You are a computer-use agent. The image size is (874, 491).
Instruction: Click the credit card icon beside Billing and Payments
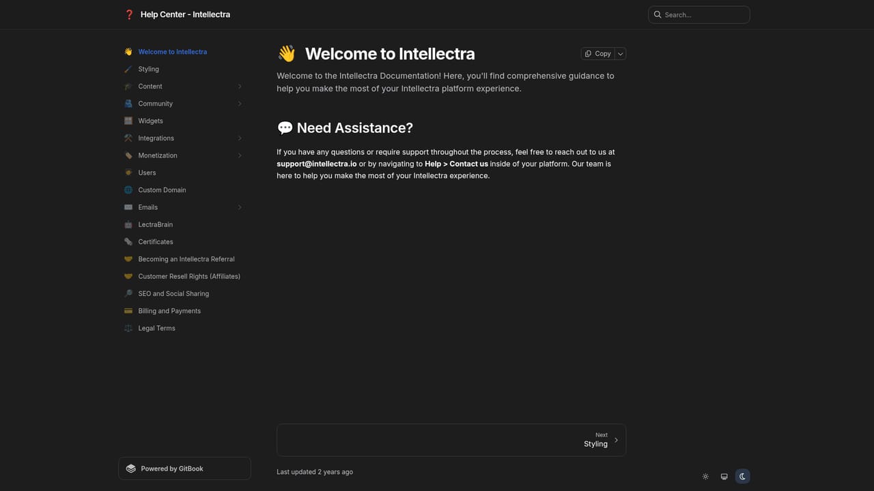128,311
